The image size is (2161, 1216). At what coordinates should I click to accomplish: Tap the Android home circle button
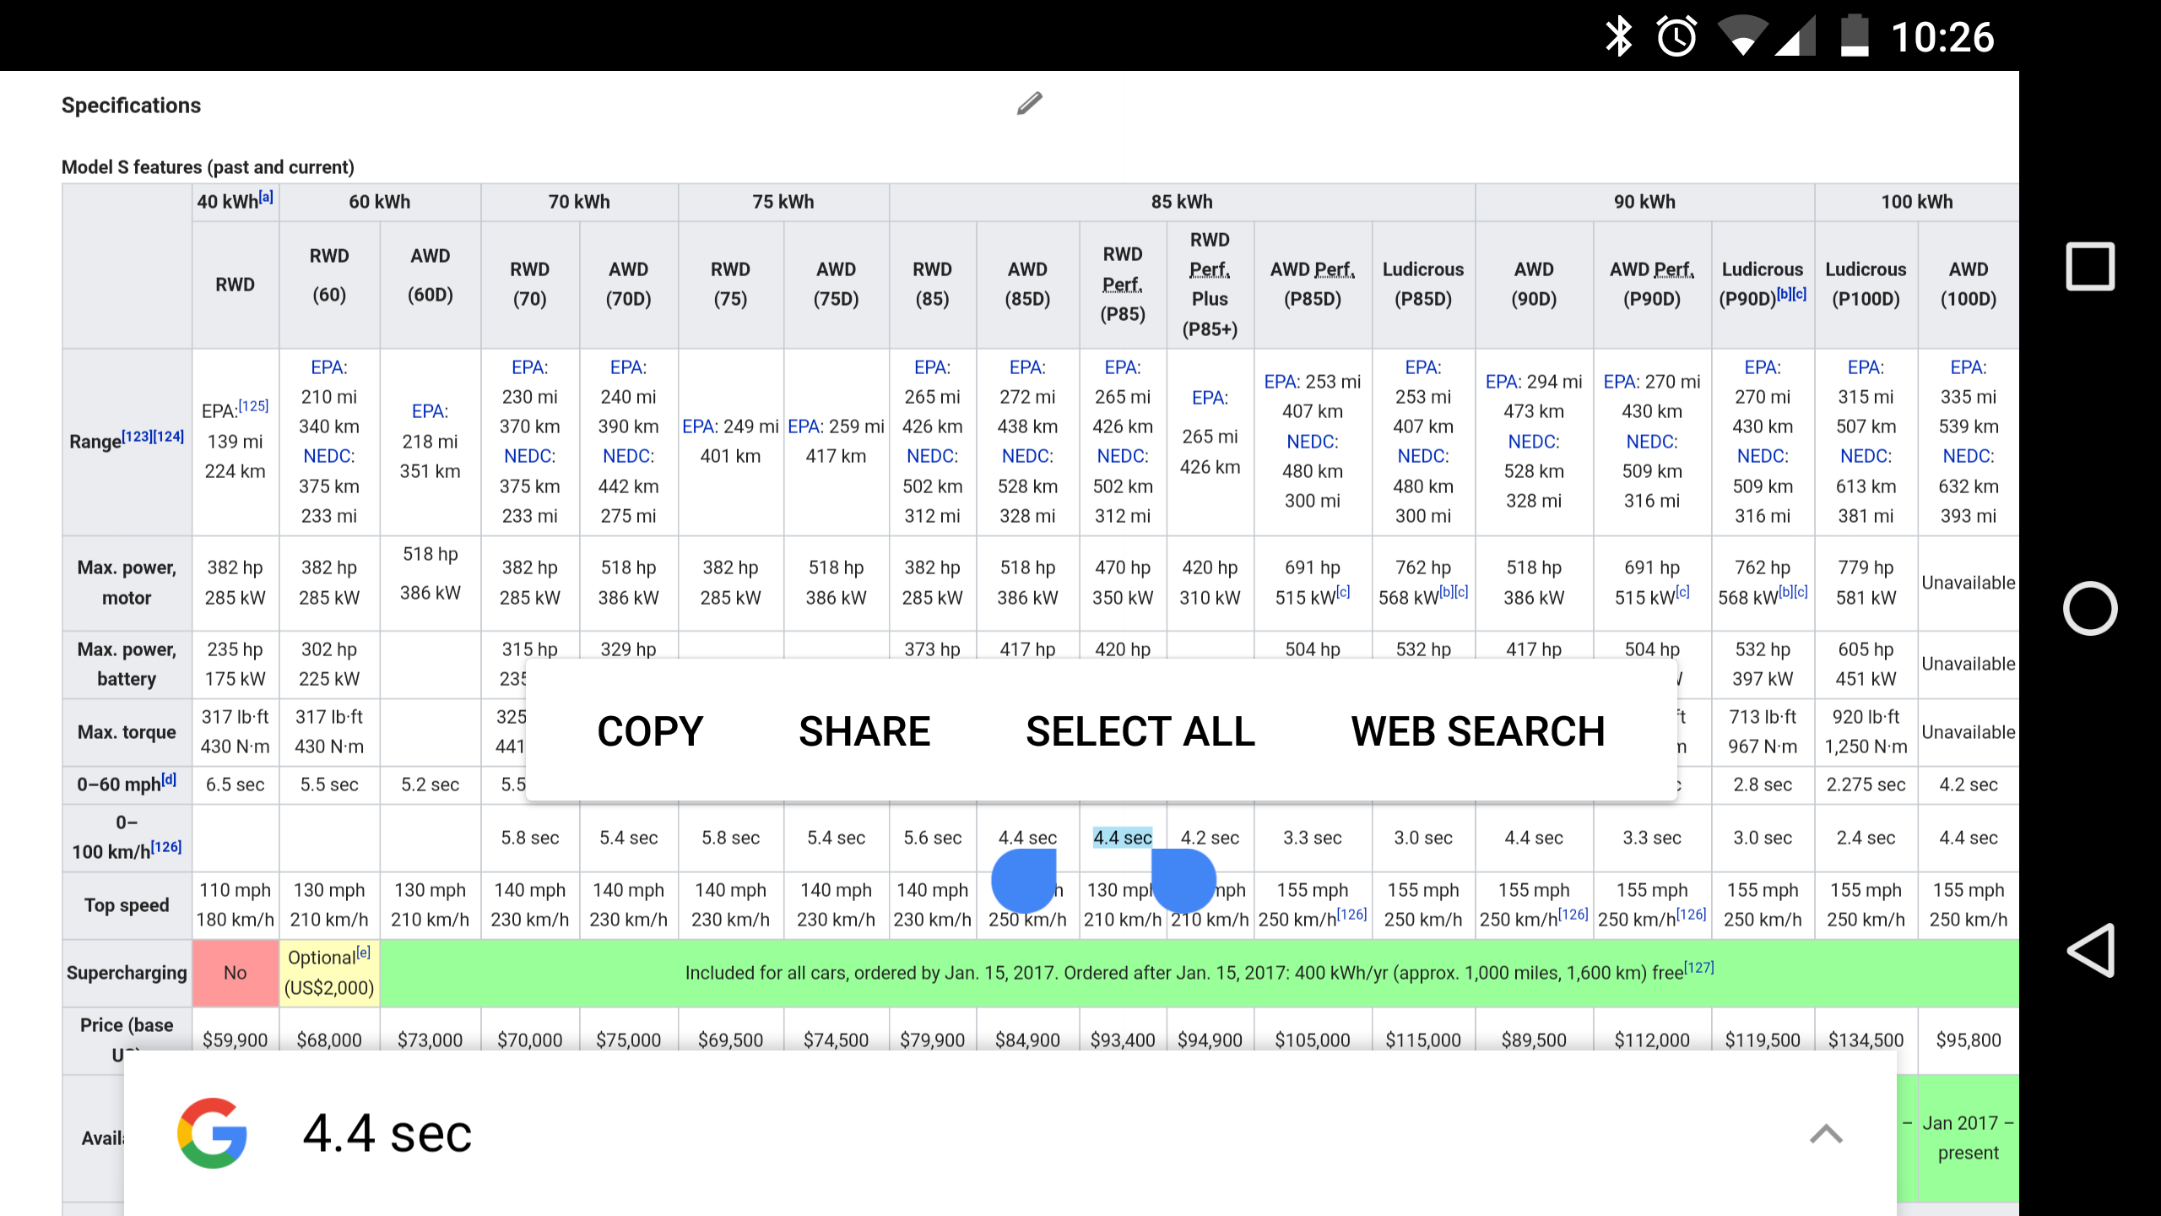point(2090,608)
